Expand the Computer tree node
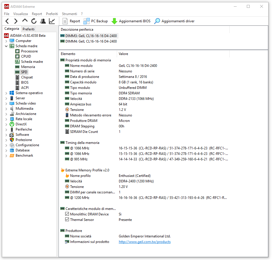 pyautogui.click(x=6, y=41)
